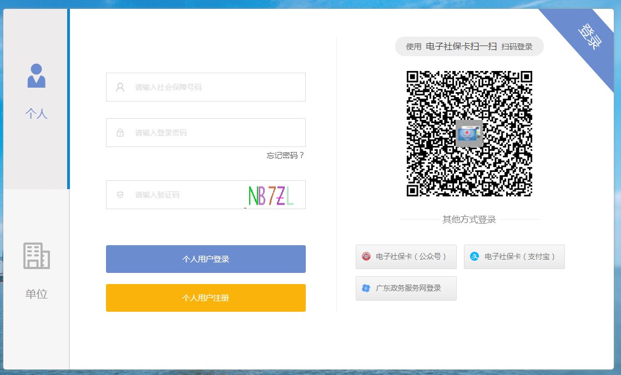Viewport: 621px width, 375px height.
Task: Select the 个人 person icon tab
Action: 37,75
